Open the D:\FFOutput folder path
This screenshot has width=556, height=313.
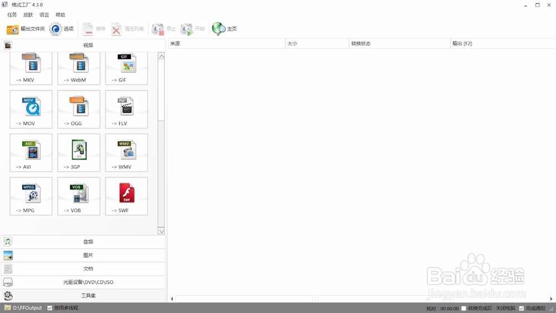[27, 308]
